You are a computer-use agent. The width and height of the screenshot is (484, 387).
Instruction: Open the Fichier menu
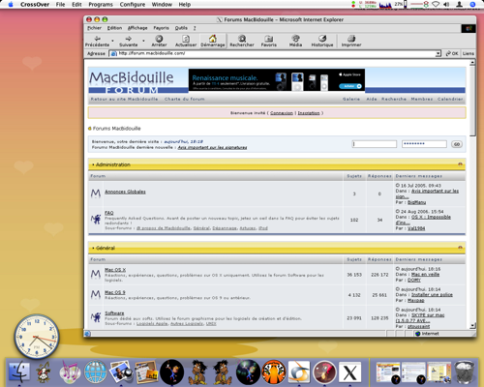94,28
